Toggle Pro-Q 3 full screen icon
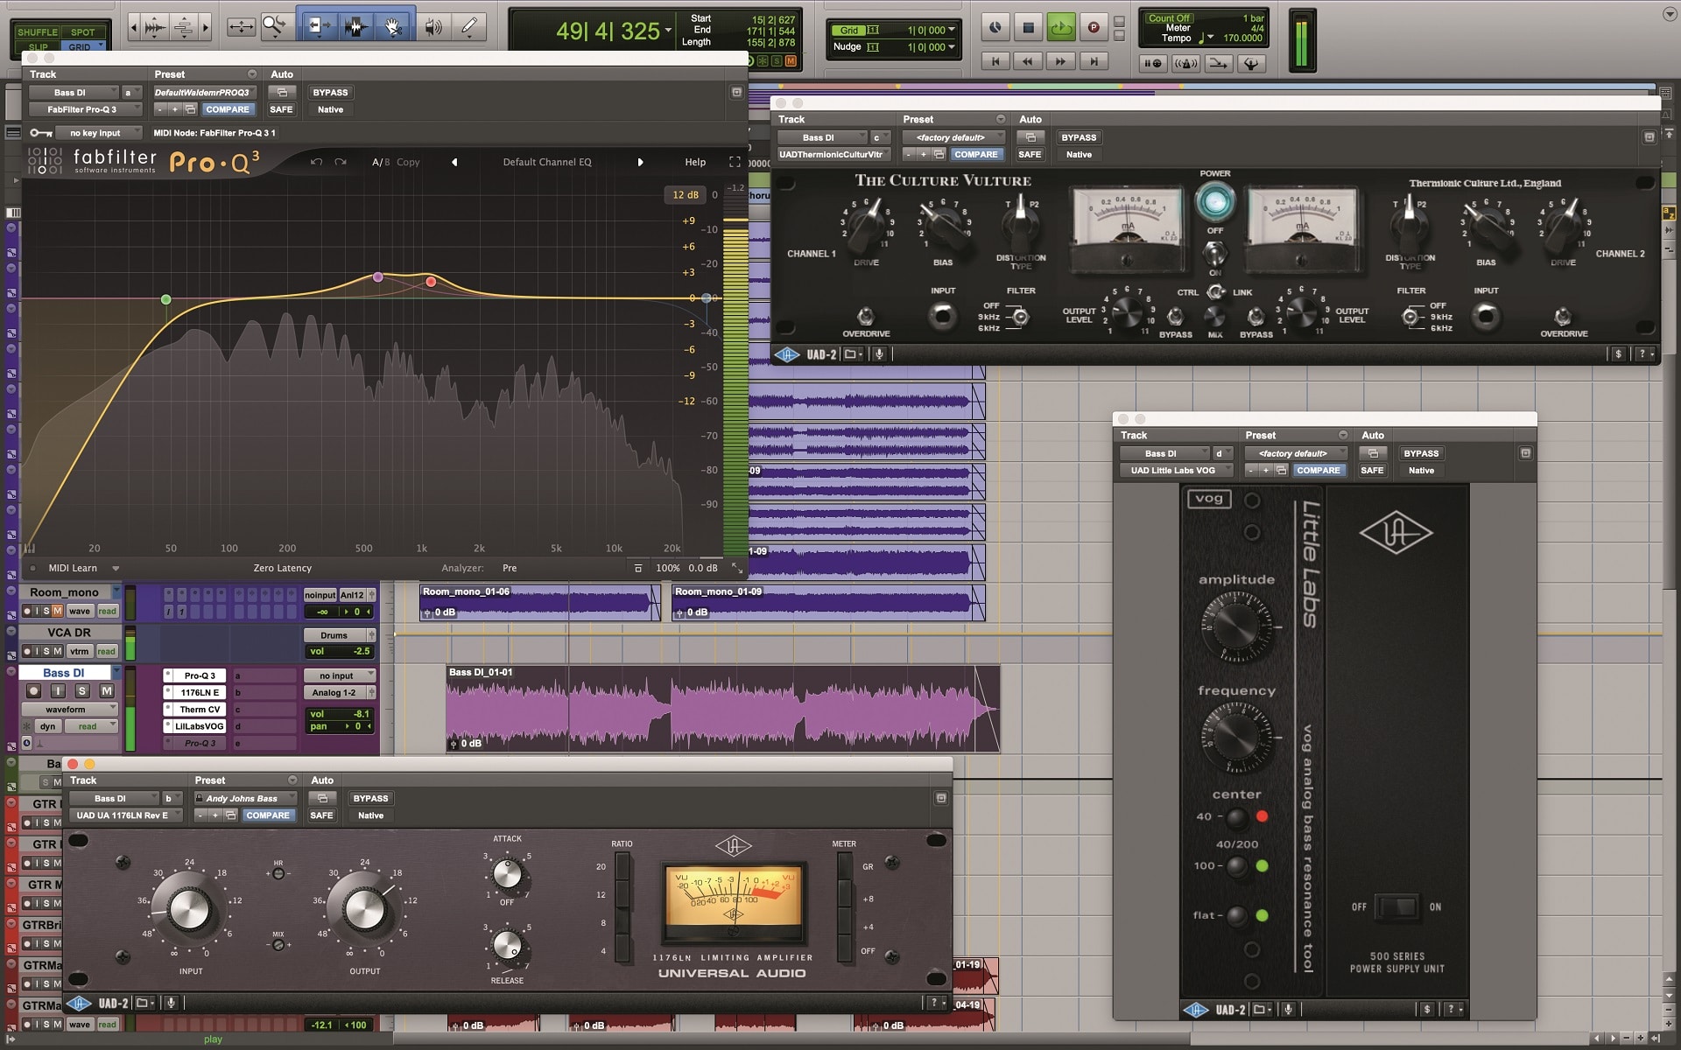1681x1050 pixels. [735, 162]
